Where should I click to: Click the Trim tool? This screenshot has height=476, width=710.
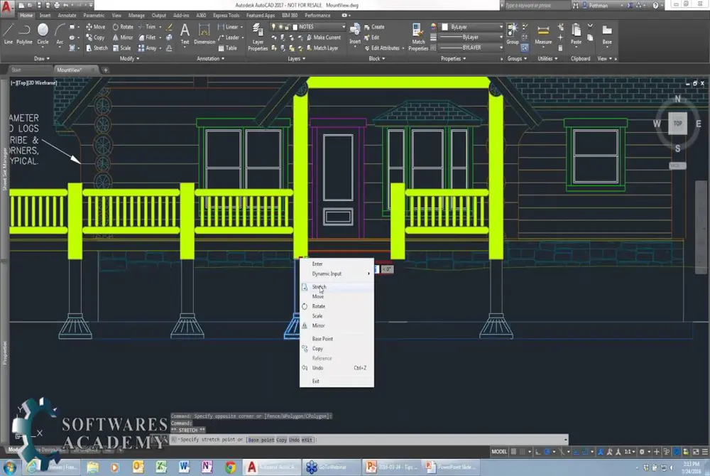click(x=147, y=27)
